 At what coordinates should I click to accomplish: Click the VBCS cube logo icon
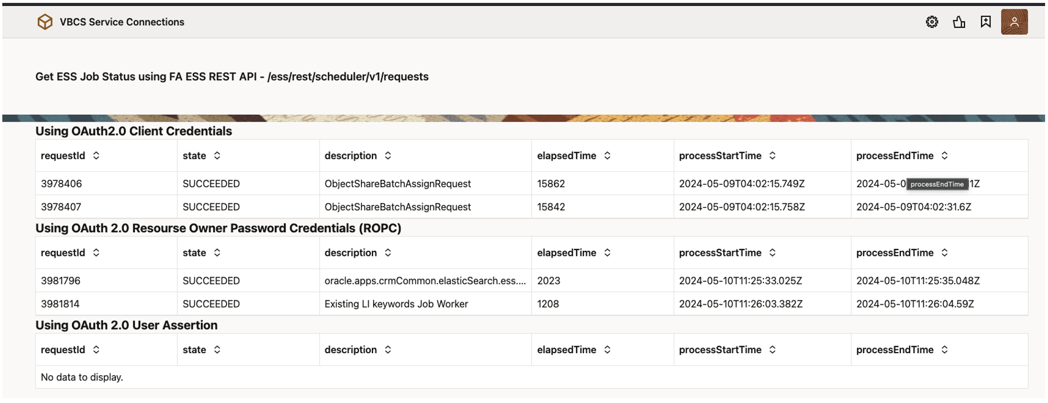click(x=45, y=22)
